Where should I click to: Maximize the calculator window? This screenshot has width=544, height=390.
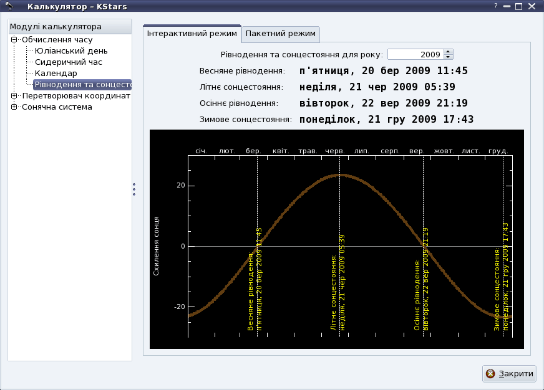[x=518, y=6]
